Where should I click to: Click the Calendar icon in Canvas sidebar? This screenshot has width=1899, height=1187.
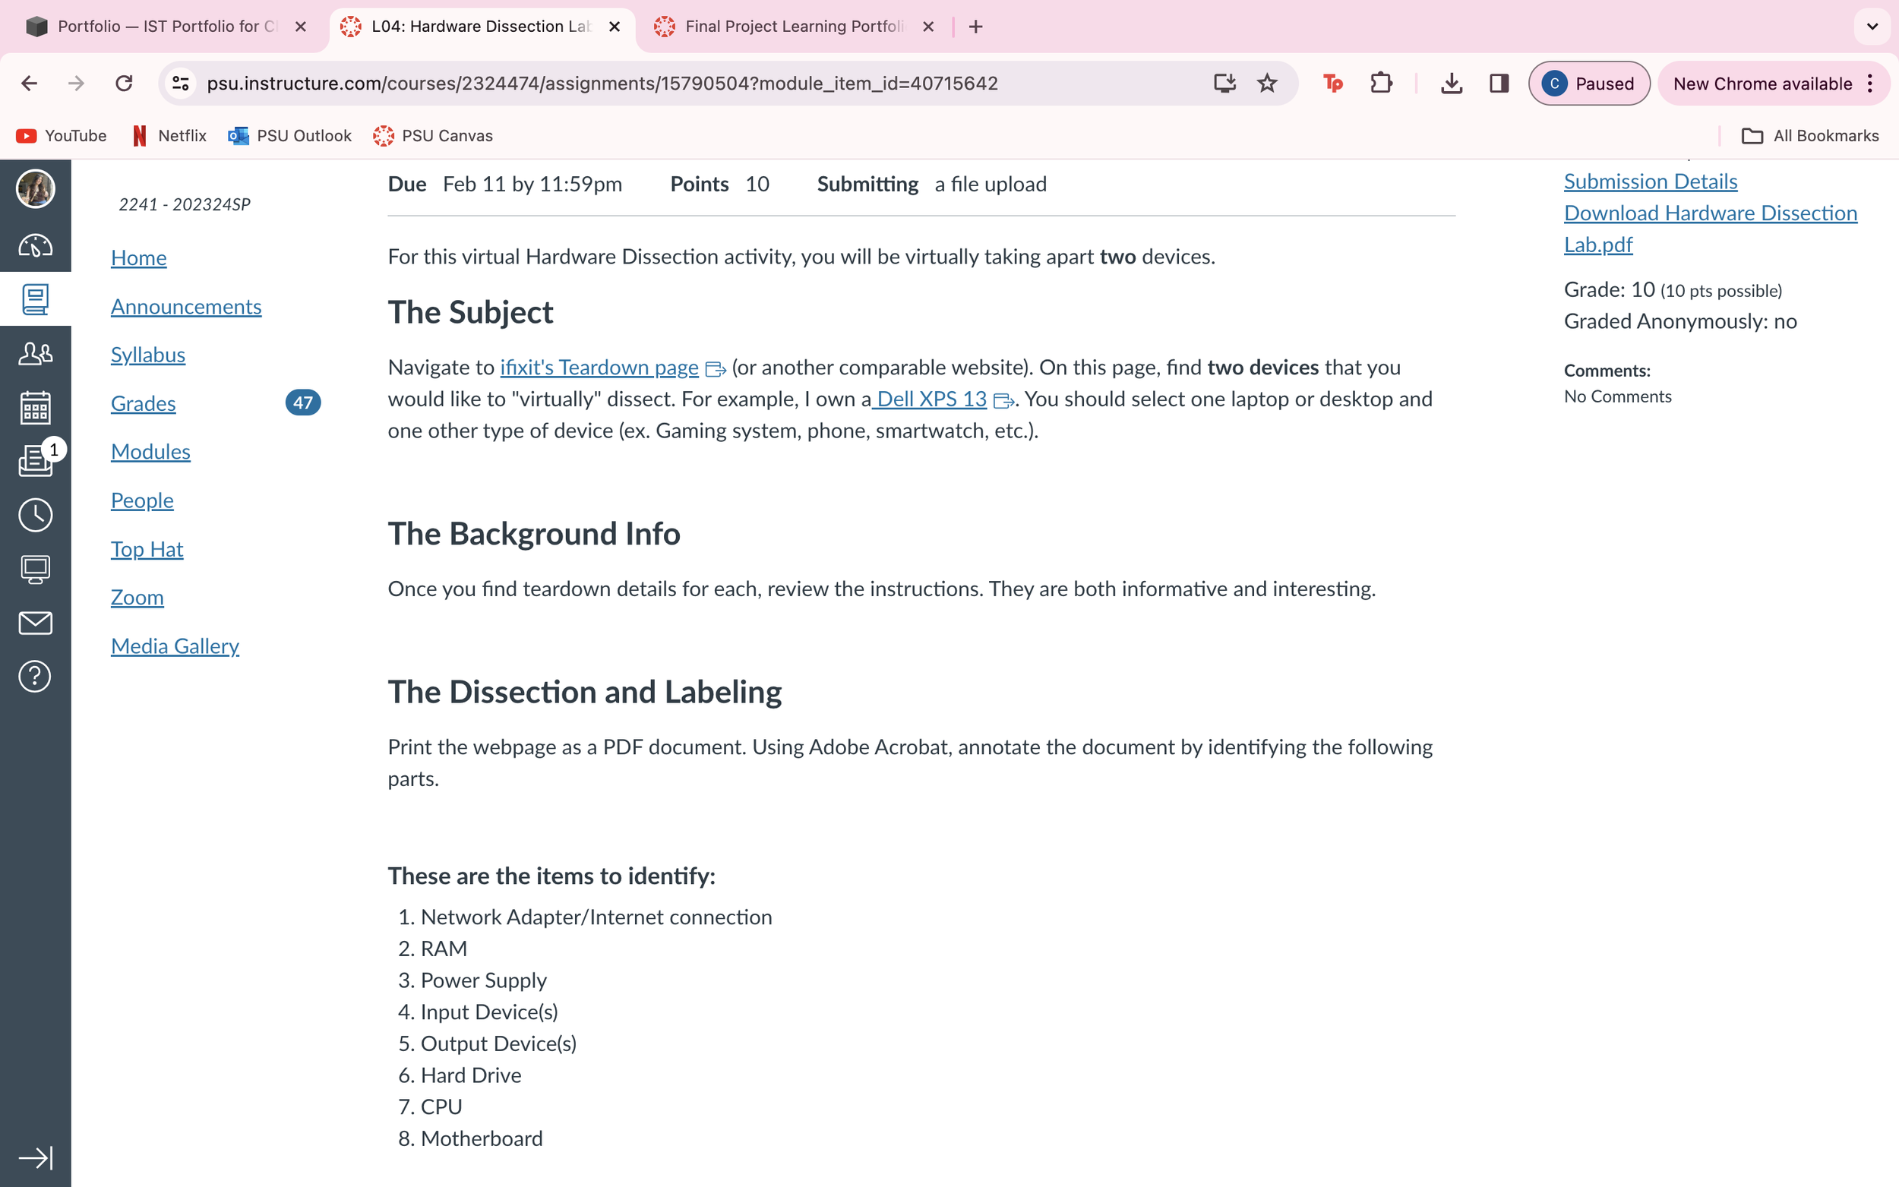click(36, 408)
